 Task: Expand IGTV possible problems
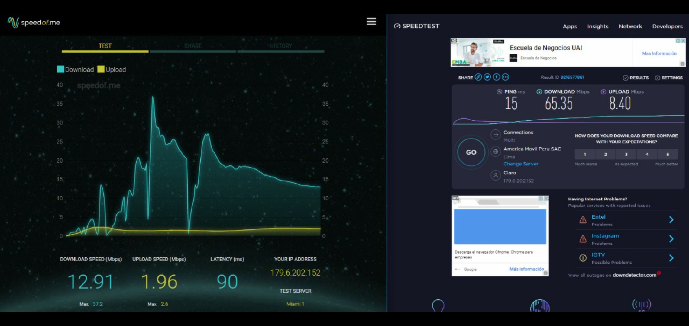coord(672,258)
